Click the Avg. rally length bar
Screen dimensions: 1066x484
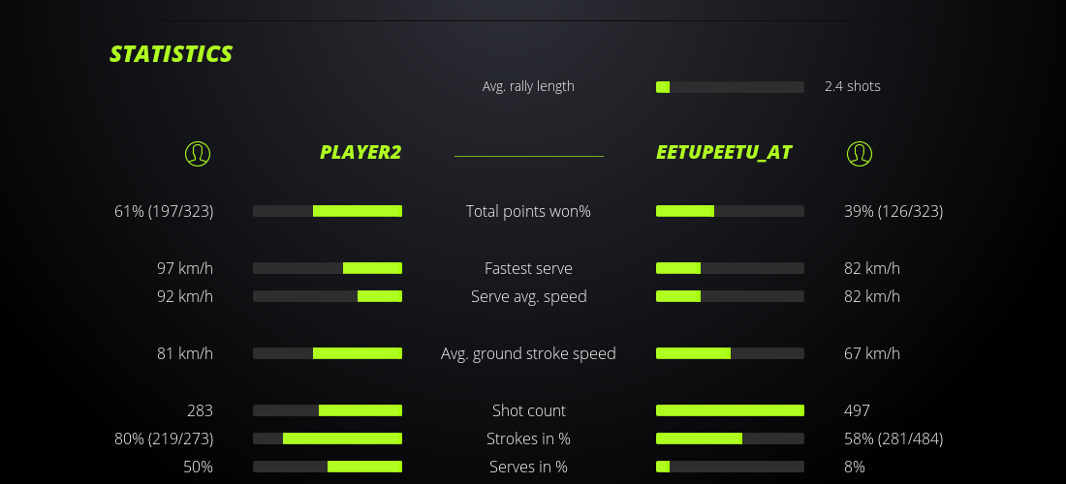tap(730, 87)
